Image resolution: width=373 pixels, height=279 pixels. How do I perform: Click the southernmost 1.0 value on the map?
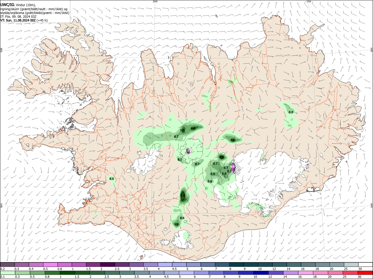click(176, 224)
